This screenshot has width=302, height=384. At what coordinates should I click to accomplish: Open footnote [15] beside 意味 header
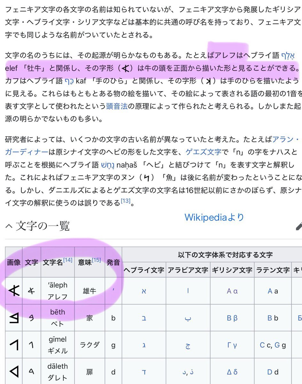click(96, 260)
